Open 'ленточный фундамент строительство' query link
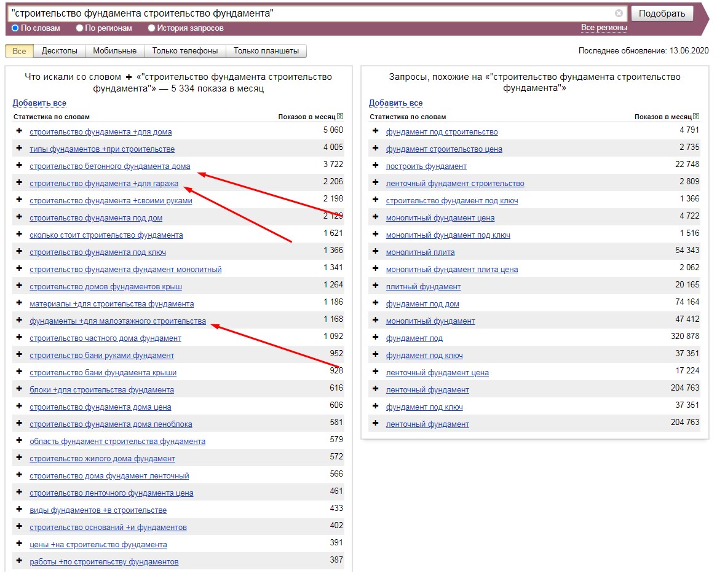The image size is (717, 573). tap(455, 183)
